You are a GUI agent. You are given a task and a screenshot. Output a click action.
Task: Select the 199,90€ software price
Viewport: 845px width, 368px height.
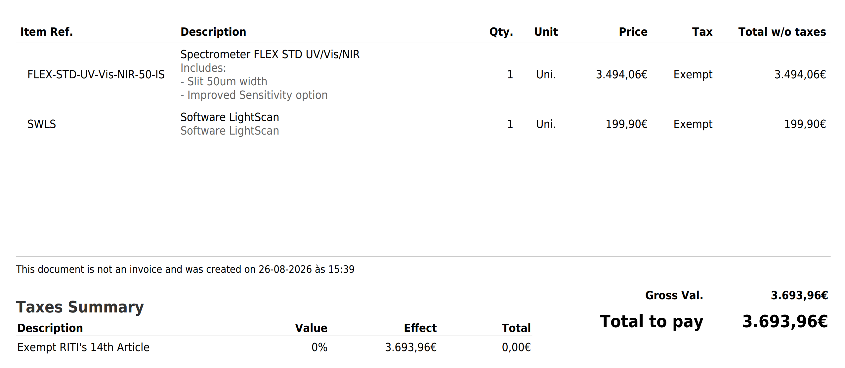(x=626, y=124)
